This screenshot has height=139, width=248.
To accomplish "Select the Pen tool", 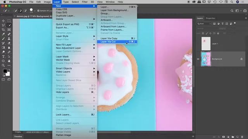I will (x=9, y=52).
